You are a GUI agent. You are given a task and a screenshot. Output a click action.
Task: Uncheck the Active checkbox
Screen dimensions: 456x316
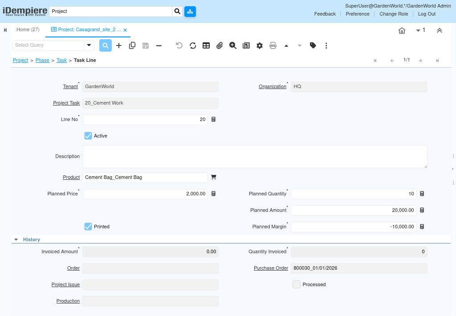click(88, 136)
